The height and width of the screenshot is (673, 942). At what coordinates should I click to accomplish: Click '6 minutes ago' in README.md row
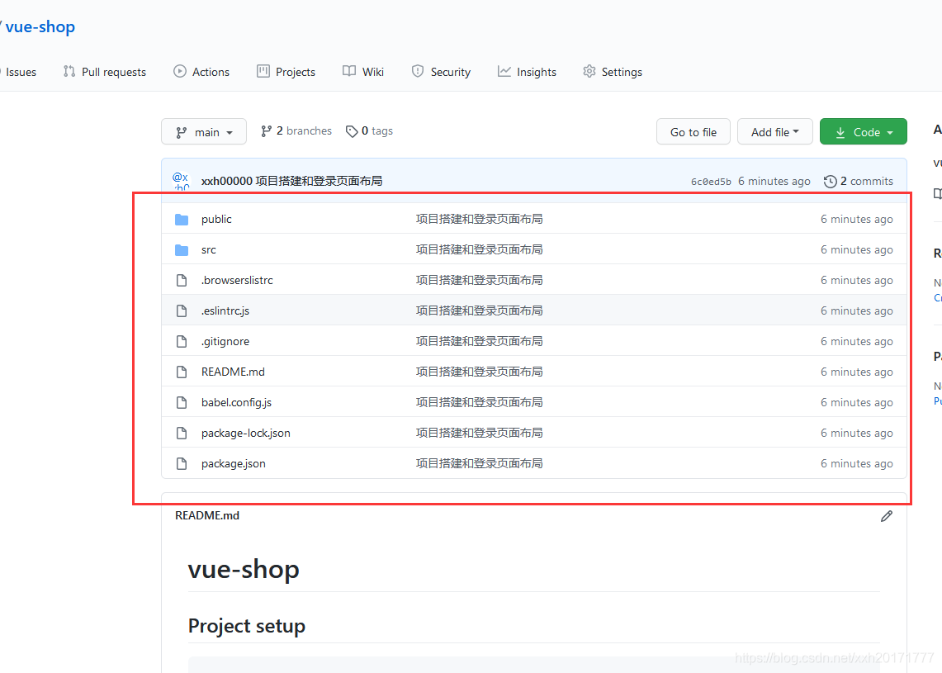(x=857, y=372)
